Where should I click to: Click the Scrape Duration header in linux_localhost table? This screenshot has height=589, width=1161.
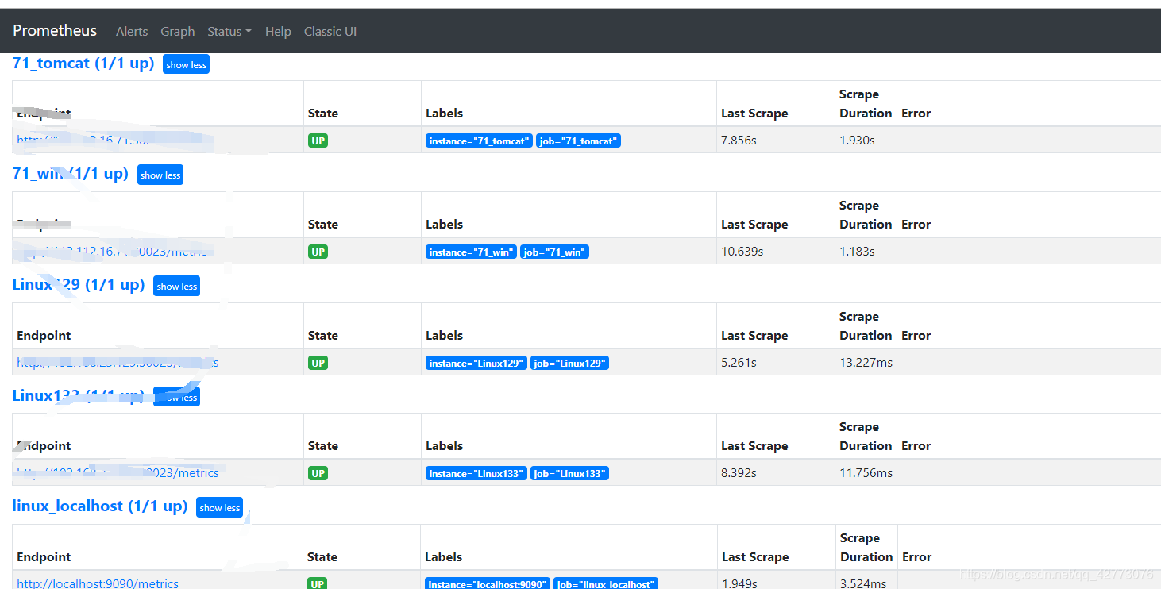866,548
